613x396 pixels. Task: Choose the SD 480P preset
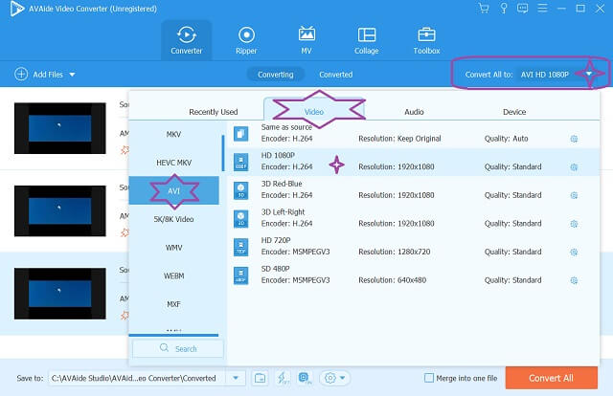[414, 275]
